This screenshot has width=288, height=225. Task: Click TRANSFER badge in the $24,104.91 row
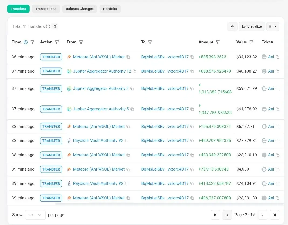coord(51,183)
